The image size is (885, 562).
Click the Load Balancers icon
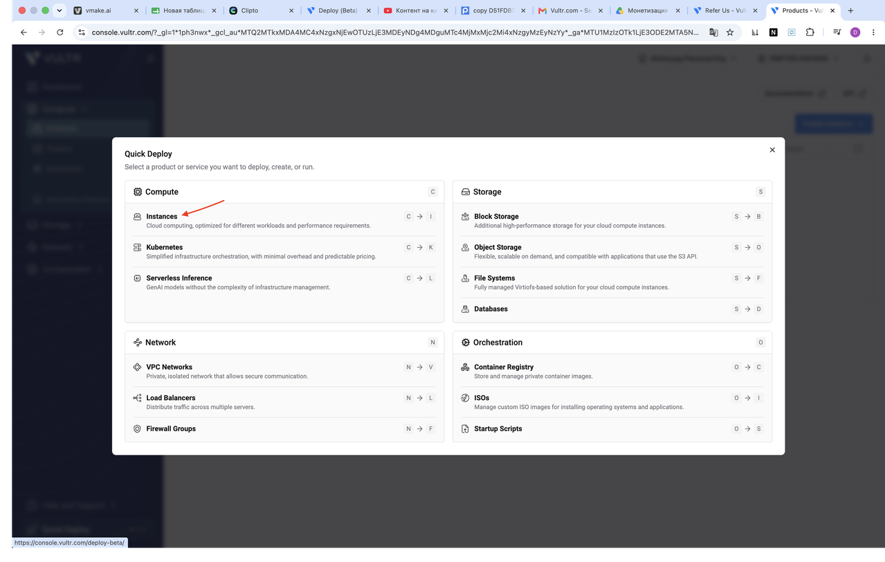point(137,398)
